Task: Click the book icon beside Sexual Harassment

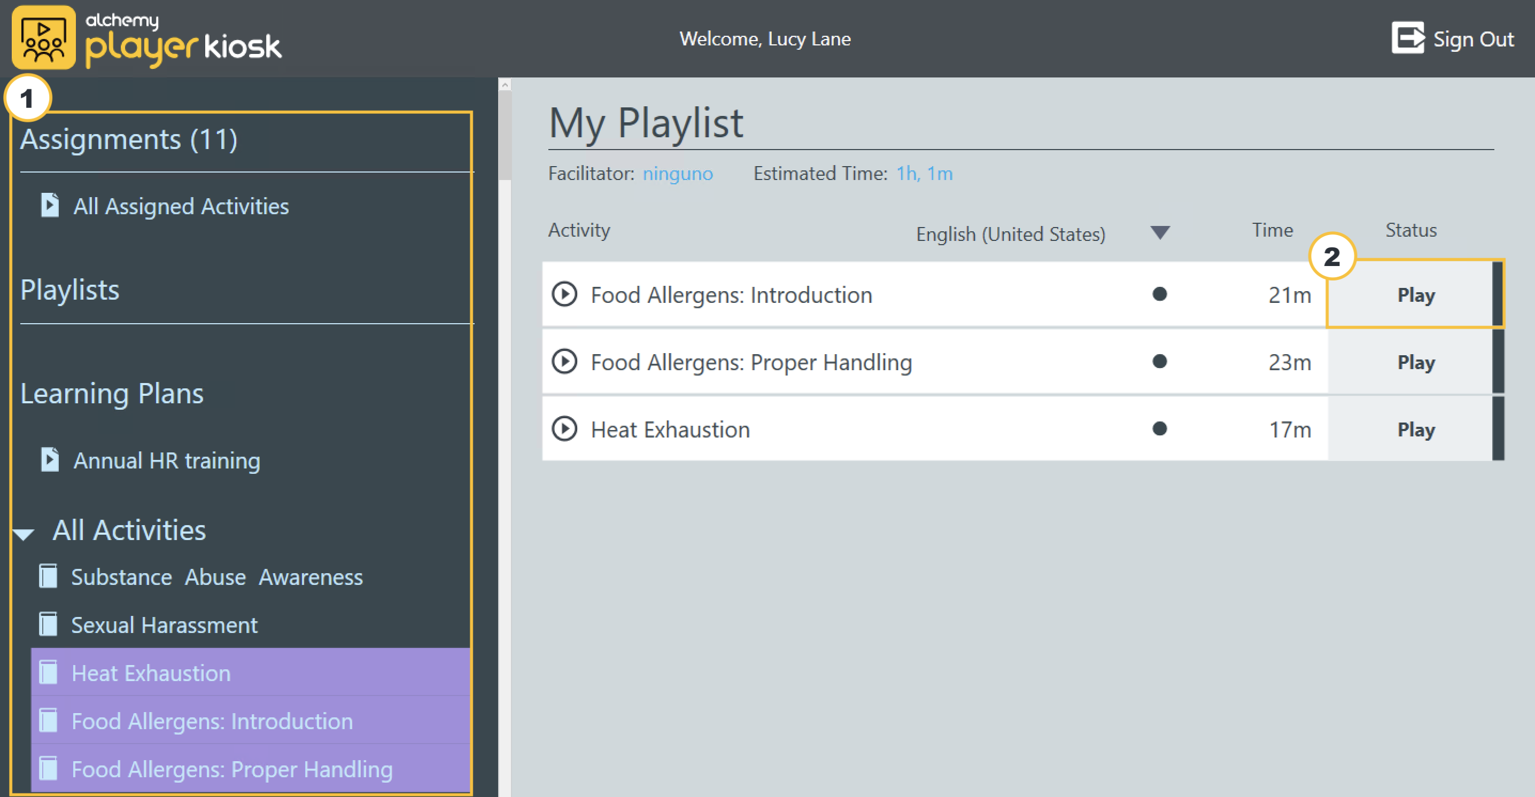Action: pos(48,624)
